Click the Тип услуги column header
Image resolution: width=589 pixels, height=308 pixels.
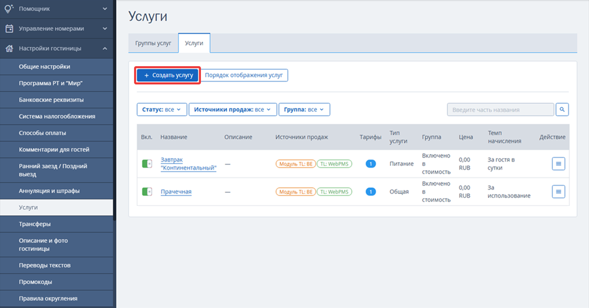(x=398, y=137)
